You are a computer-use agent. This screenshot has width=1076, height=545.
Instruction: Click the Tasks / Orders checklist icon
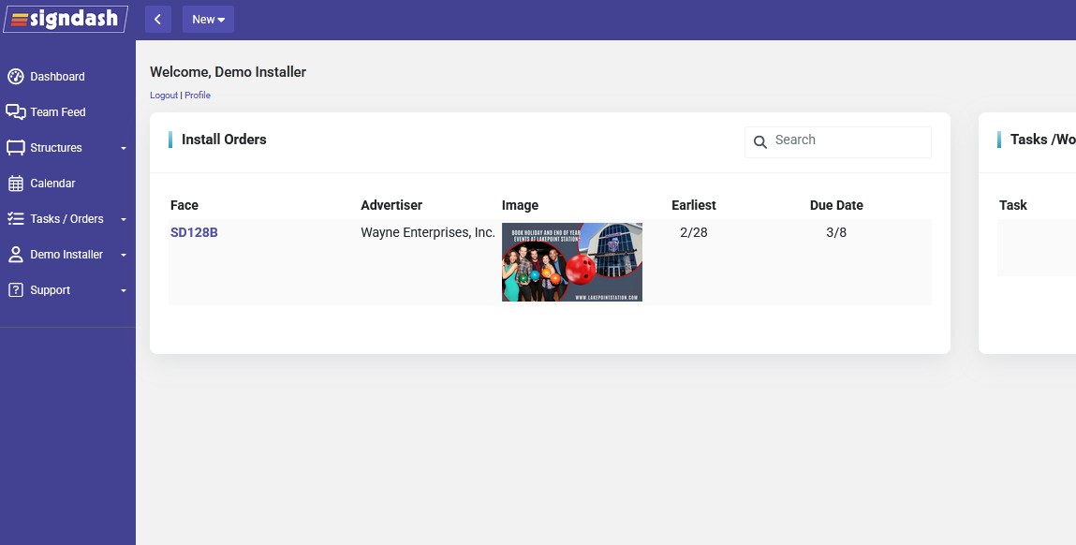click(x=15, y=219)
